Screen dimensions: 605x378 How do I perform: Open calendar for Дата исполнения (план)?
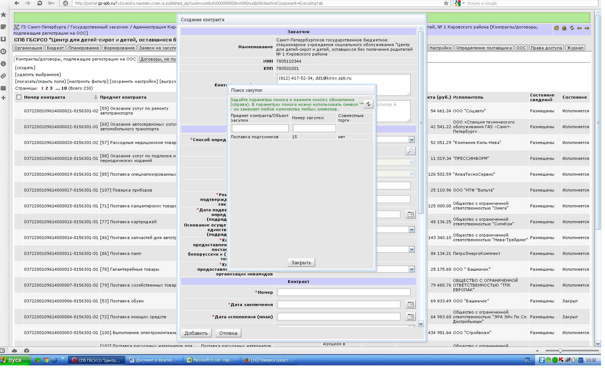pyautogui.click(x=410, y=317)
